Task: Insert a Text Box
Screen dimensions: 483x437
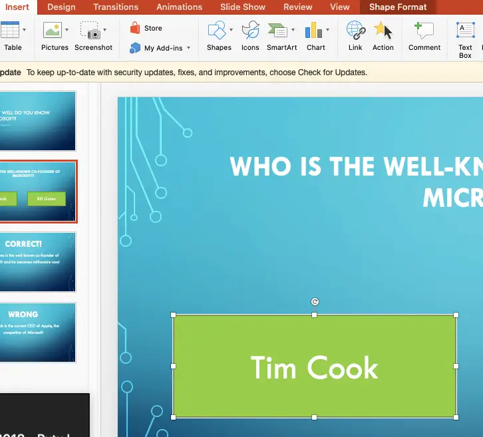Action: click(465, 40)
